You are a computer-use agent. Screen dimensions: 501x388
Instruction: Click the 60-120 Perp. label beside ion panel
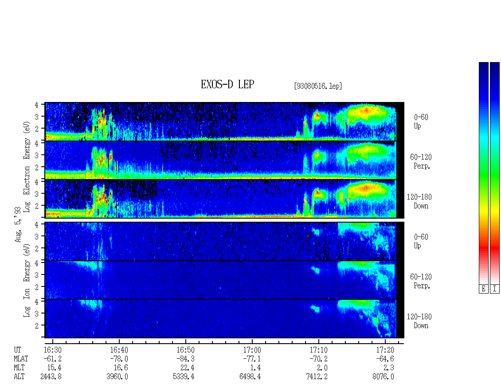point(421,281)
